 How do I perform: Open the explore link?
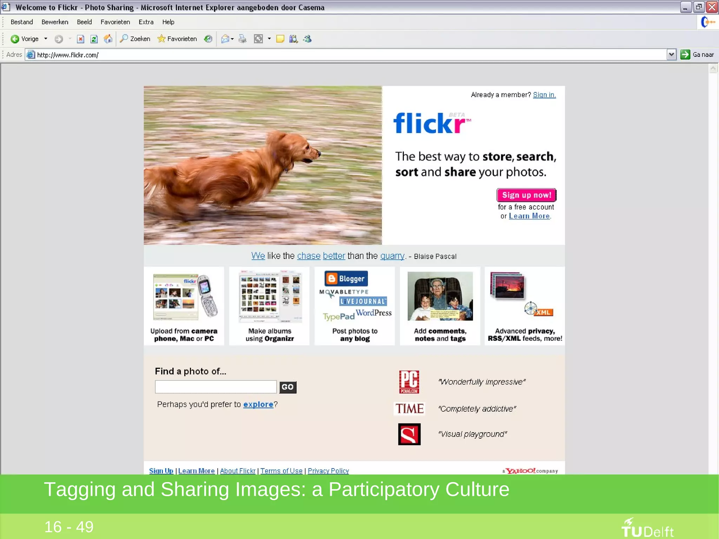[258, 405]
